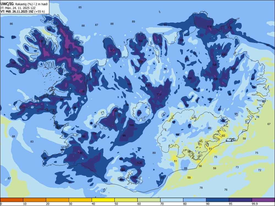The width and height of the screenshot is (275, 206).
Task: Click the pale blue 70–80 legend swatch
Action: (x=172, y=200)
